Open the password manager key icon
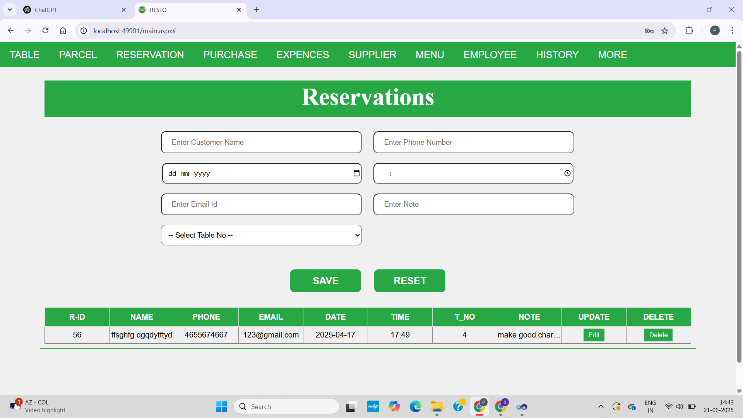 (649, 31)
